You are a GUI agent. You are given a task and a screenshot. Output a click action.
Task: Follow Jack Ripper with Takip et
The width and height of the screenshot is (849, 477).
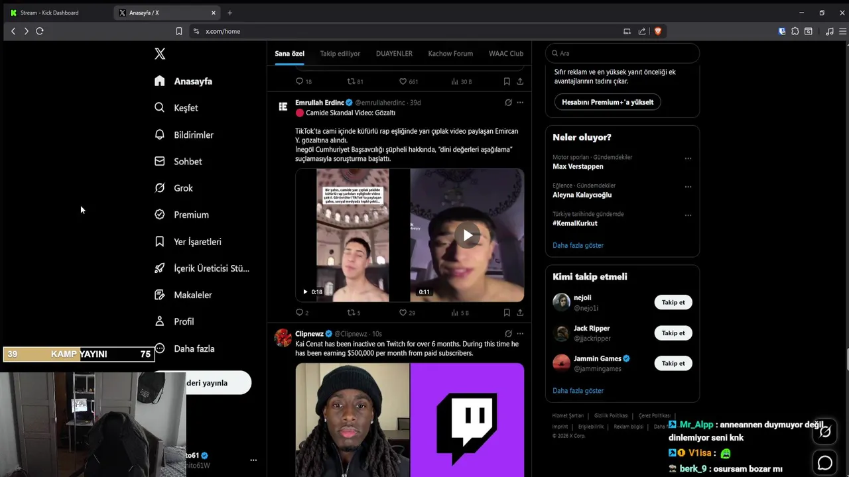click(673, 333)
